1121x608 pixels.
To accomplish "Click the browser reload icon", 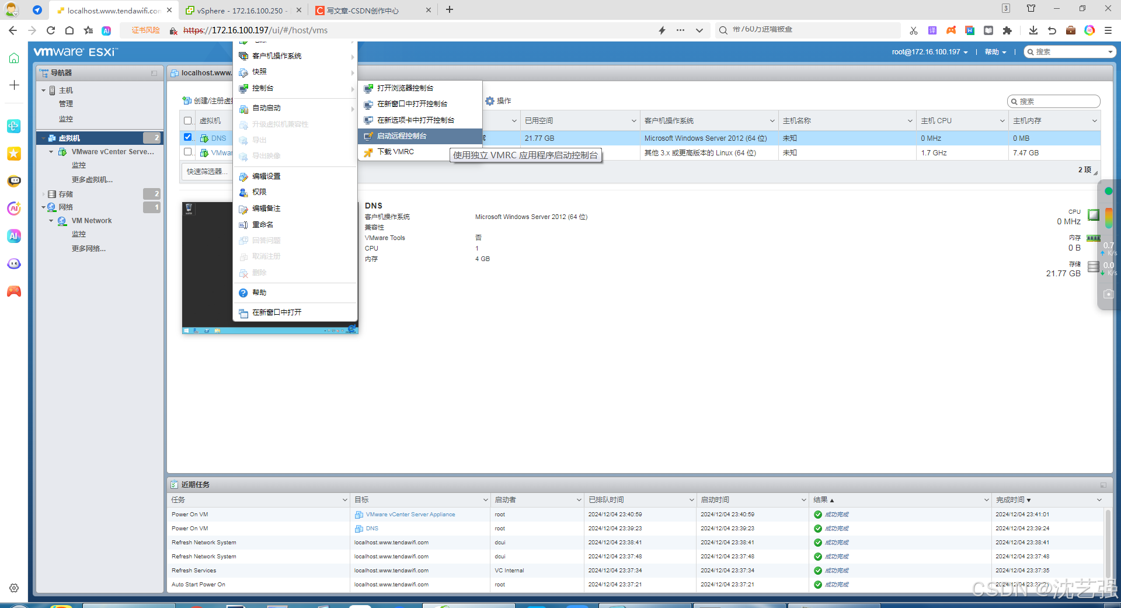I will tap(51, 30).
